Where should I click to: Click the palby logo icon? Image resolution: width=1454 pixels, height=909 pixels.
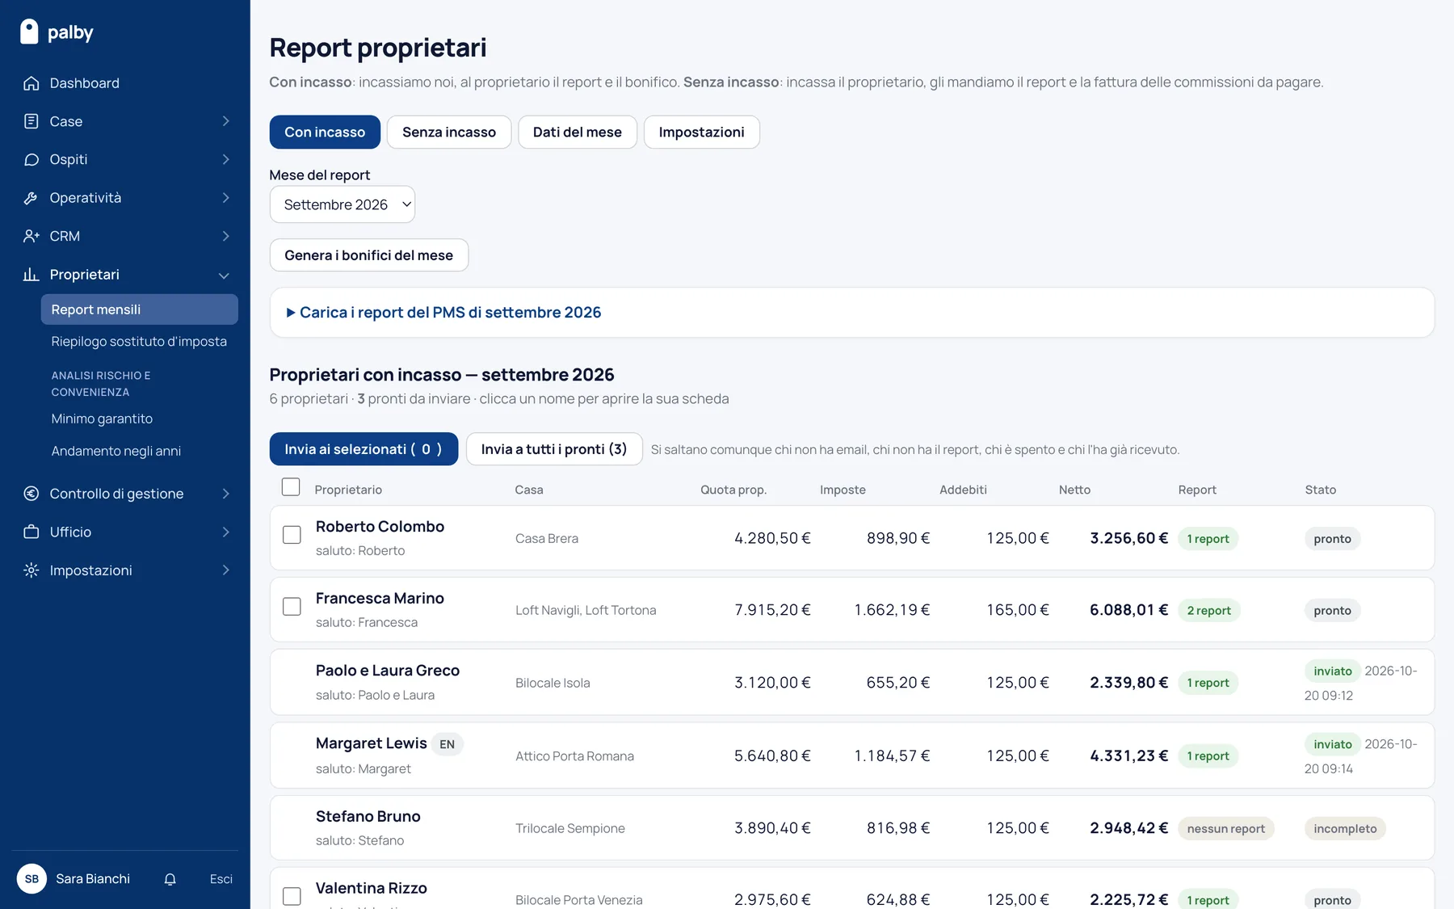point(29,32)
